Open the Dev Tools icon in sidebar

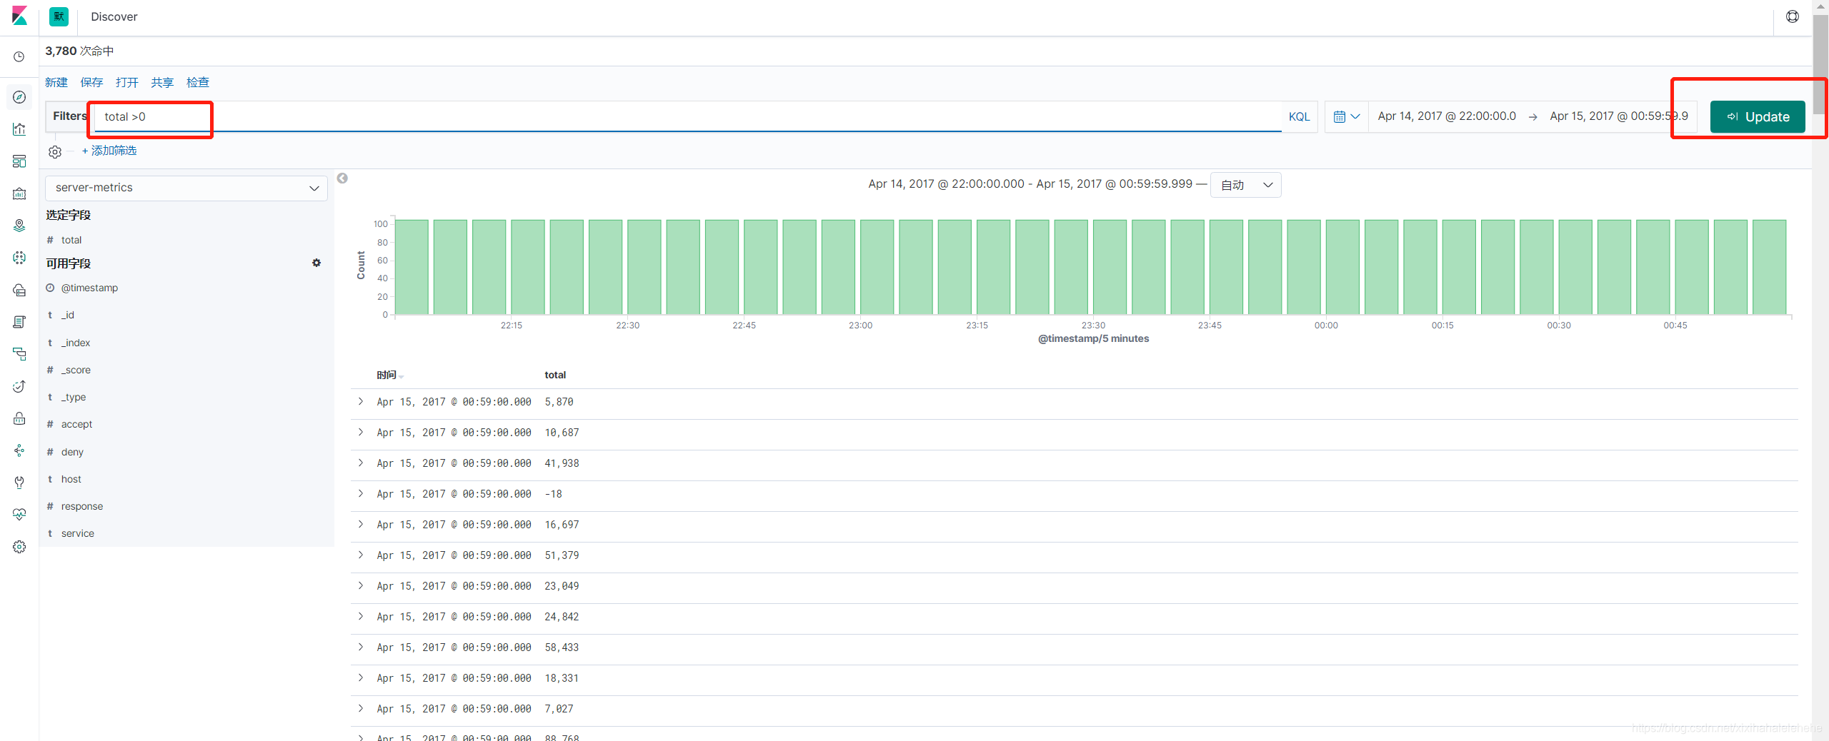click(19, 483)
